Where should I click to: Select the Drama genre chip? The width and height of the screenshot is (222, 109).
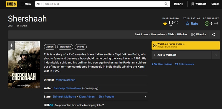pyautogui.click(x=80, y=47)
